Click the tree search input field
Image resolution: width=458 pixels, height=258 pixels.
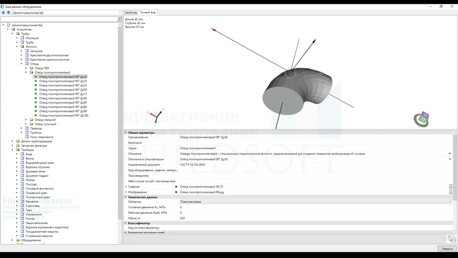(59, 19)
